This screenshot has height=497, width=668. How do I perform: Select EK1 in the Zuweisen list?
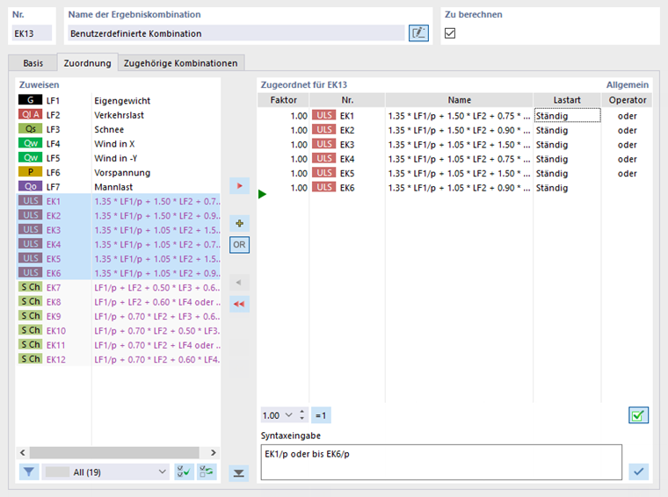(x=118, y=201)
